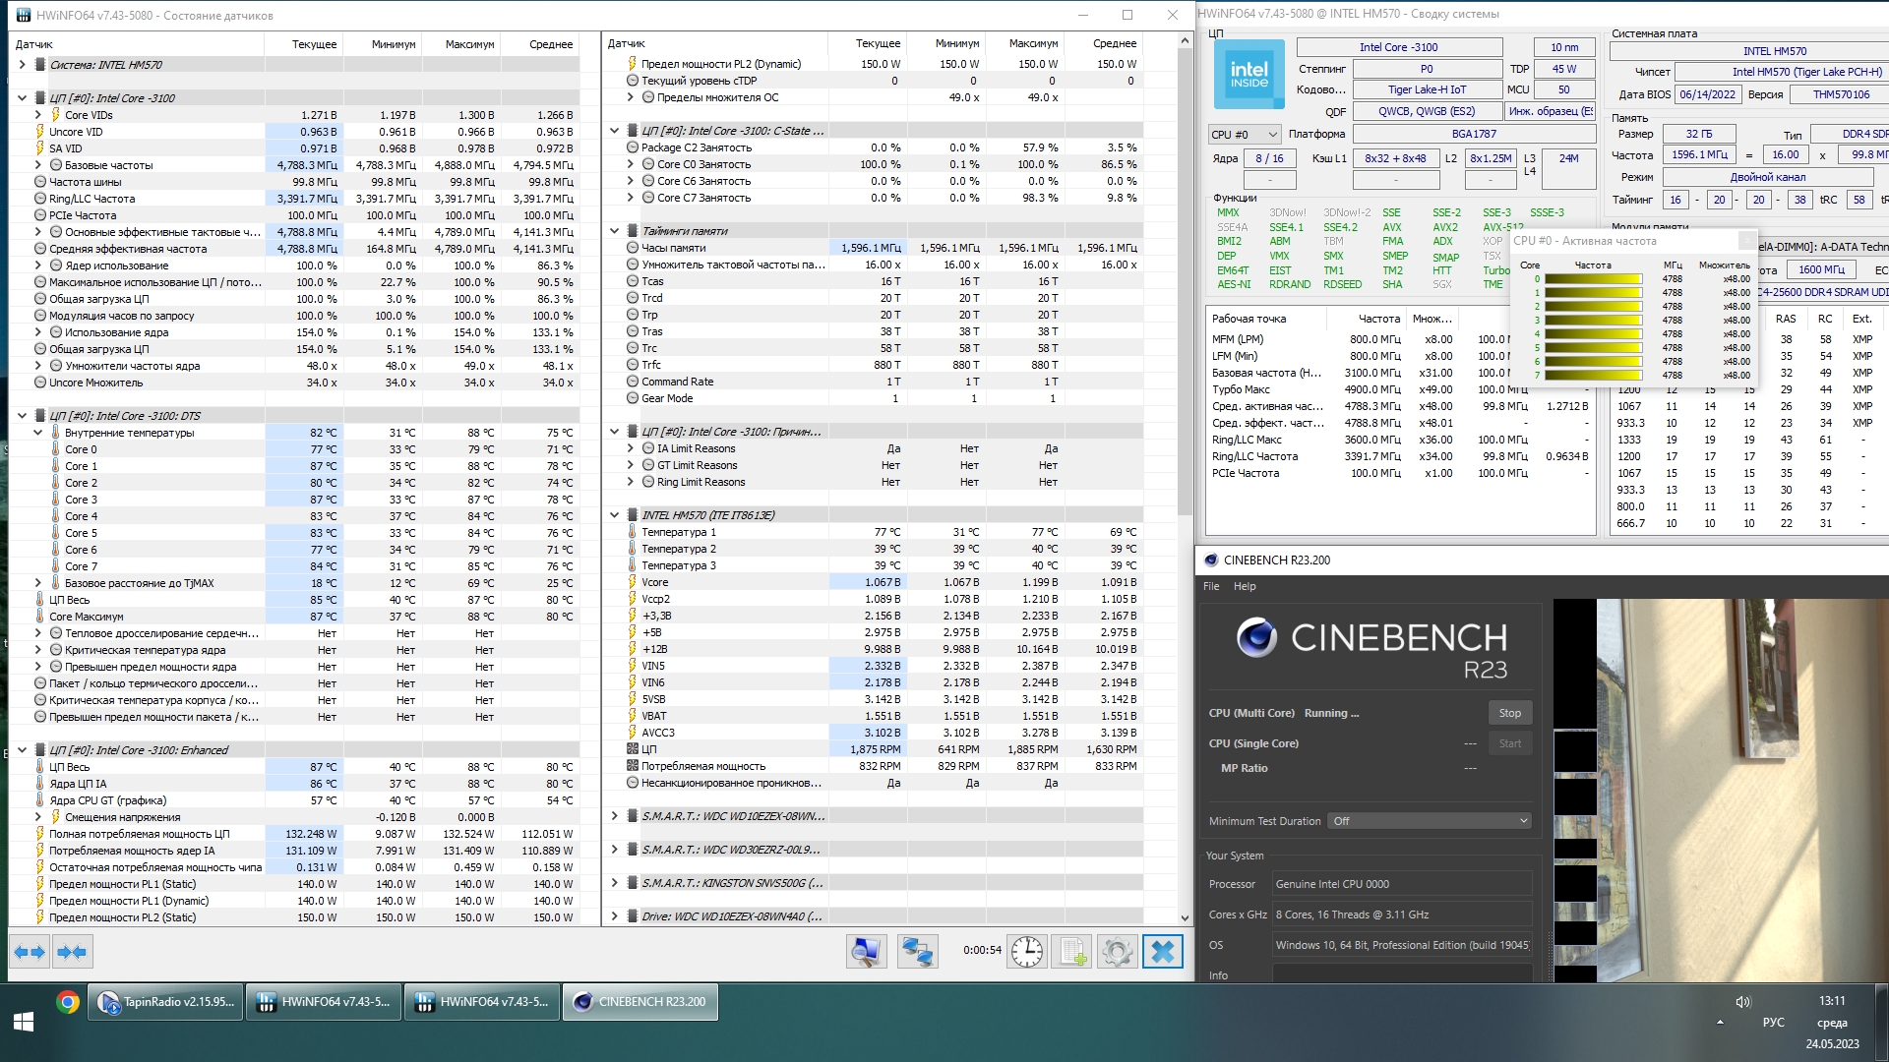Expand the Core VIDs row
Viewport: 1889px width, 1062px height.
38,115
